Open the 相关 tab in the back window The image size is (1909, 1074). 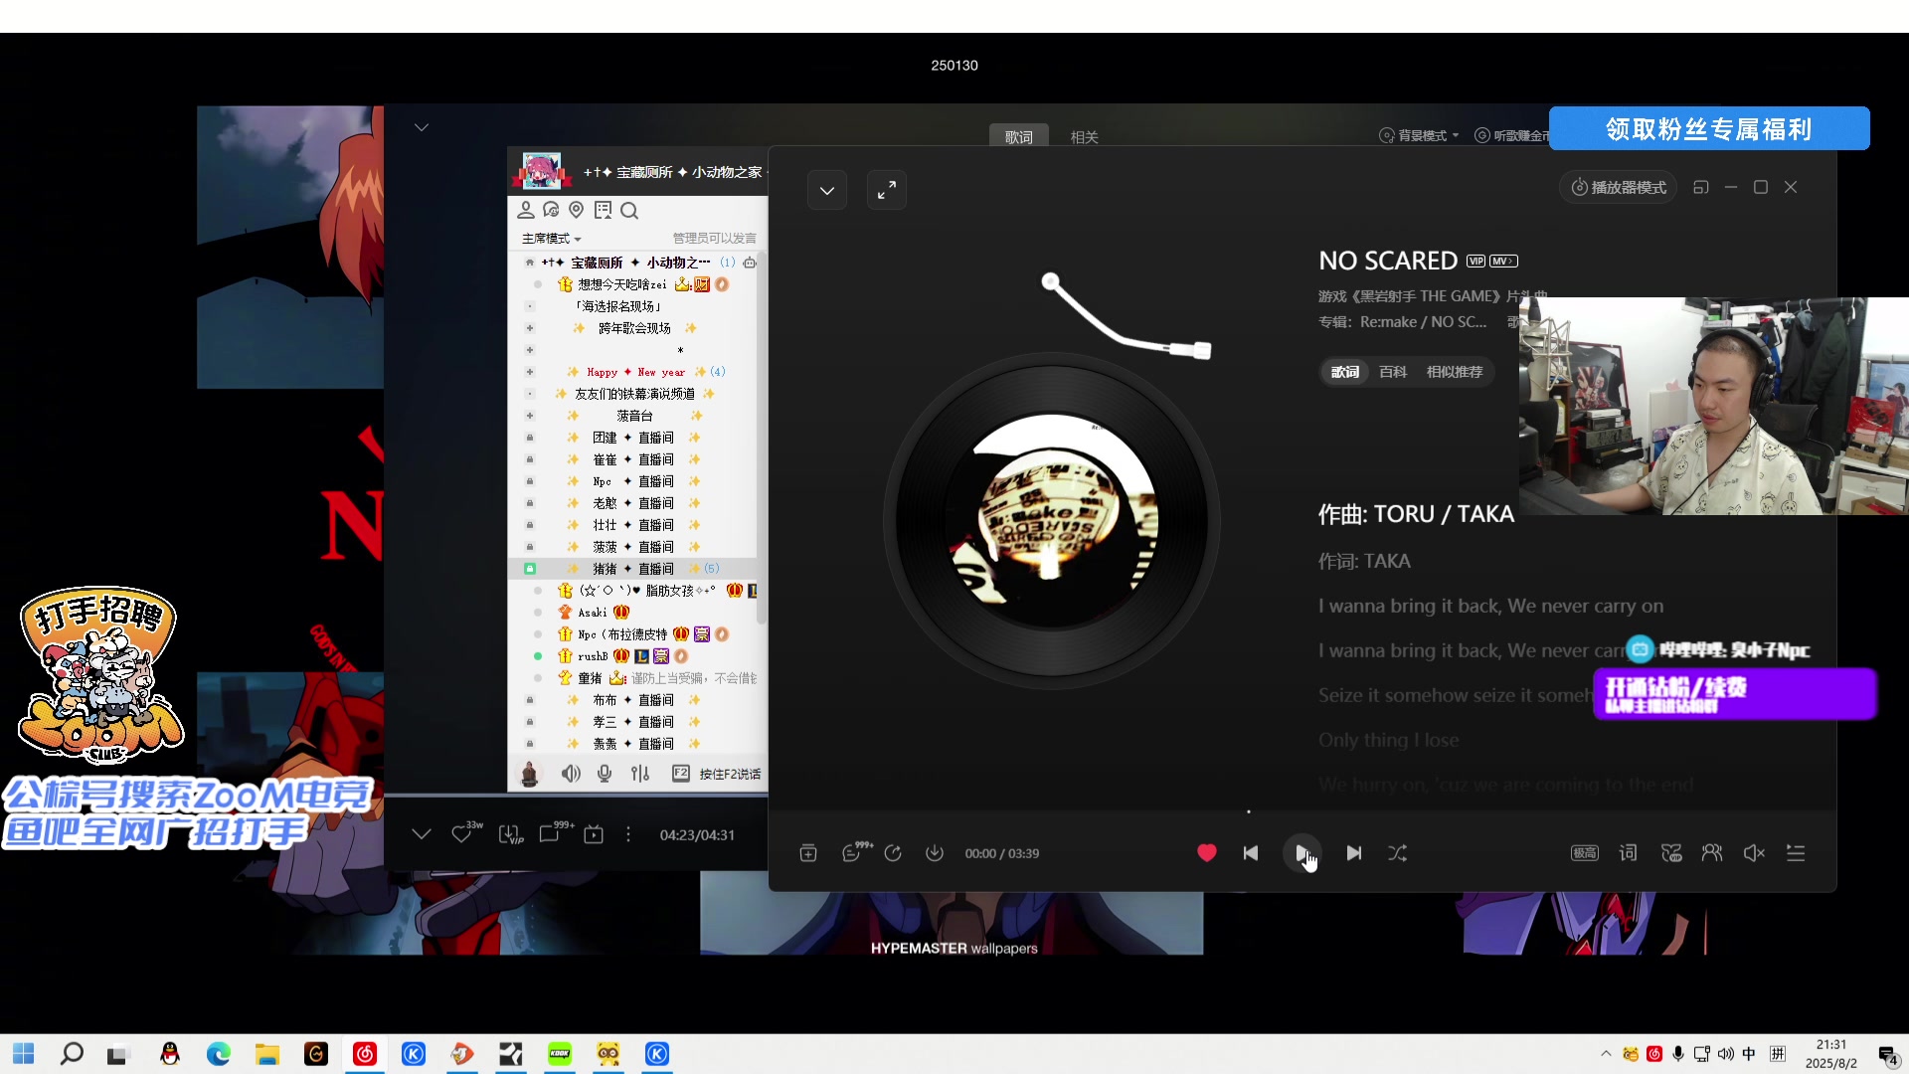1084,137
